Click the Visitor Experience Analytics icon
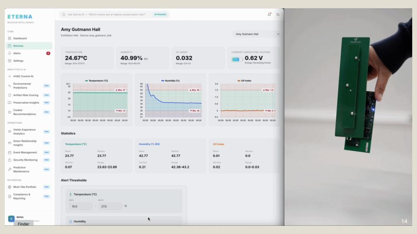417x234 pixels. pyautogui.click(x=10, y=132)
